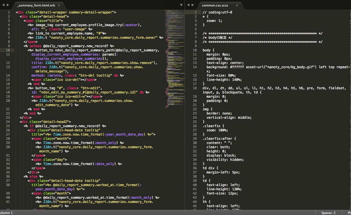Click the 'button_tag "#", class: "btn-edit"' line
Screen dimensions: 351x215
[x=65, y=88]
